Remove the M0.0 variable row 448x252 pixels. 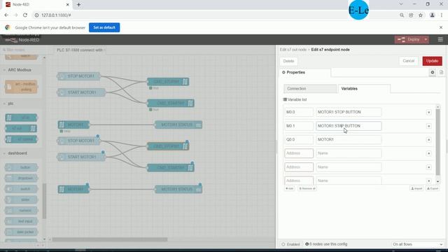point(428,112)
